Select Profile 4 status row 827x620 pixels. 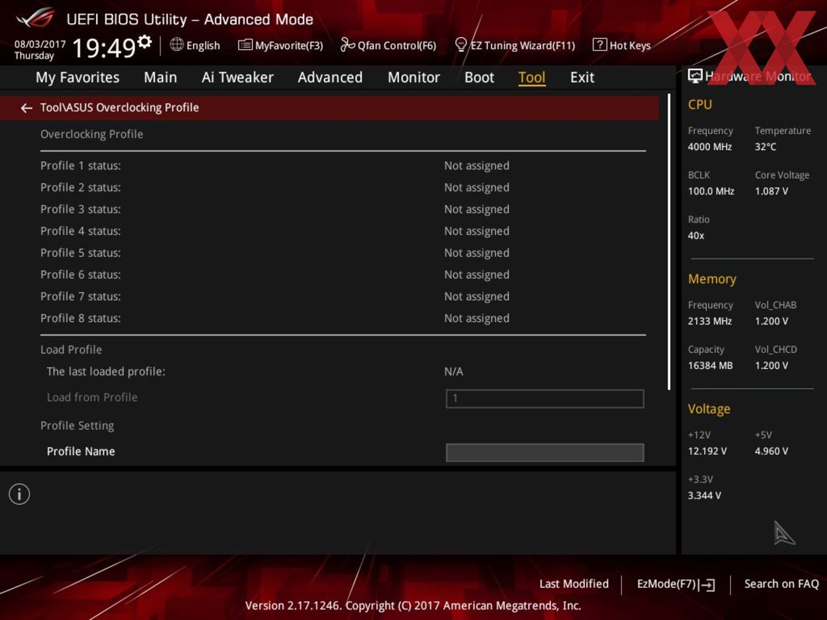[x=343, y=231]
